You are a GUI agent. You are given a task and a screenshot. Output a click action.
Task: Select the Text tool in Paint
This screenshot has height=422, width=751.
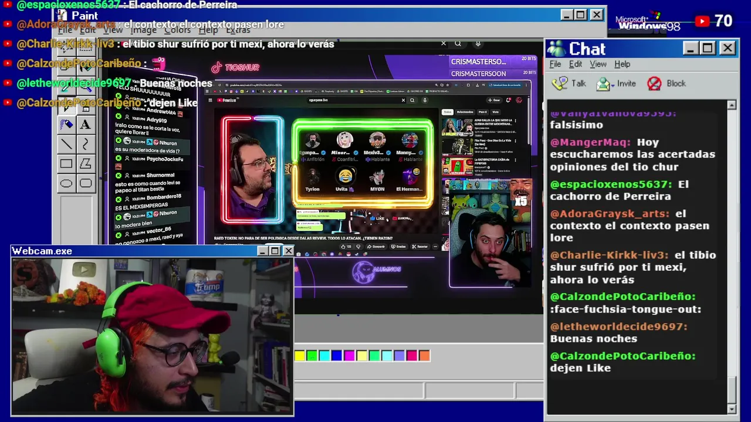click(85, 124)
